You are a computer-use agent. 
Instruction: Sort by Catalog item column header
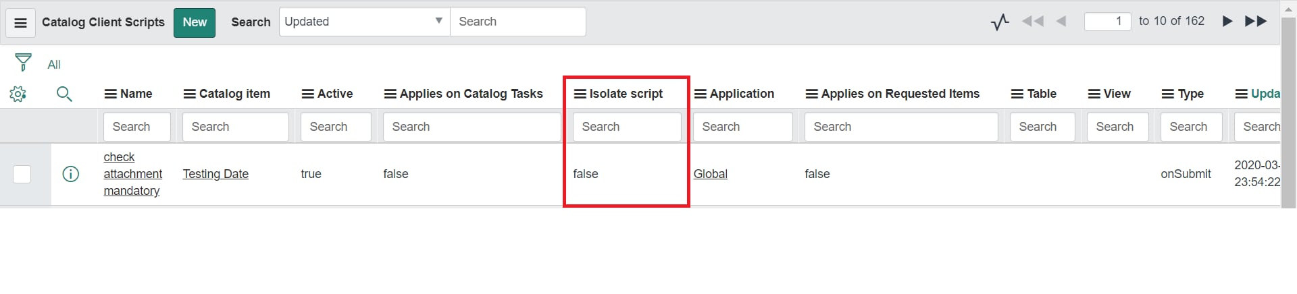tap(234, 94)
